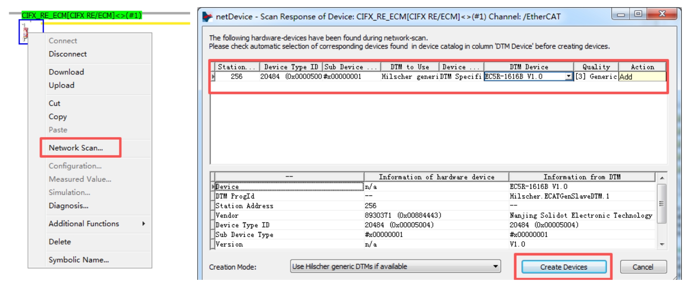Choose Connect from the context menu
Screen dimensions: 689x287
click(63, 41)
